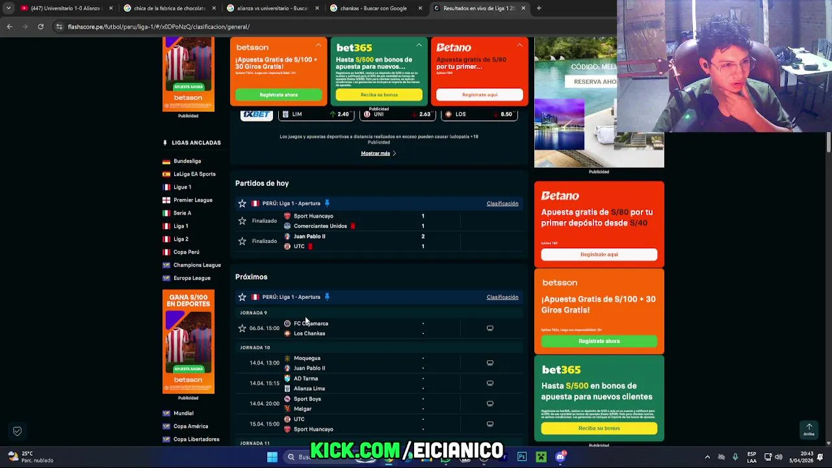Click Reciba su bonus in bet365 sidebar ad
This screenshot has width=832, height=468.
click(599, 428)
